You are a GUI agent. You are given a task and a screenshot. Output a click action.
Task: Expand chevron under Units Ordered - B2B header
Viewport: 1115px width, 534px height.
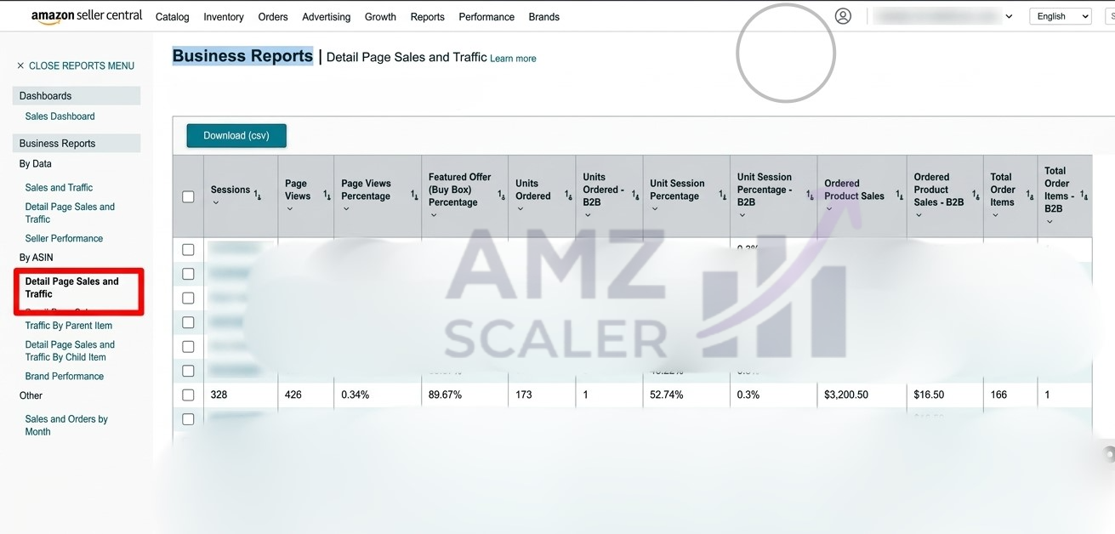[x=588, y=215]
